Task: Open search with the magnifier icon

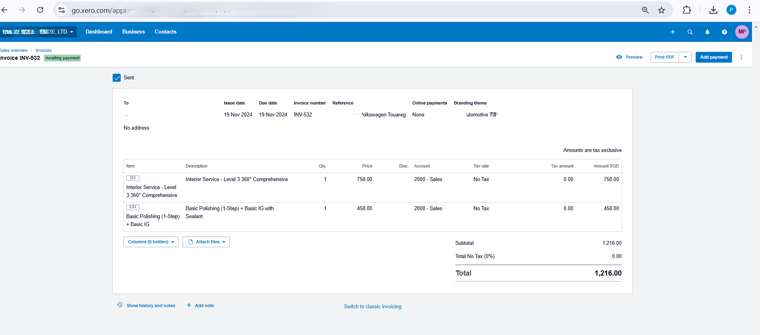Action: [x=690, y=32]
